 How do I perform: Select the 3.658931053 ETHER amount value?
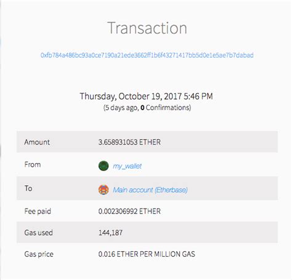(129, 142)
